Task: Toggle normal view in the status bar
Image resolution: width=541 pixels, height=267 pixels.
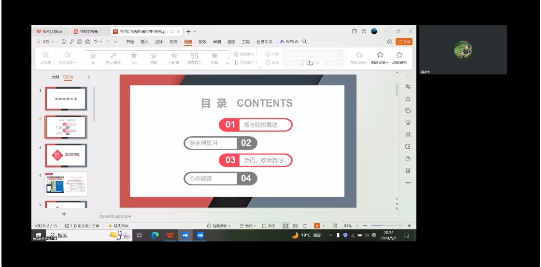Action: point(285,225)
